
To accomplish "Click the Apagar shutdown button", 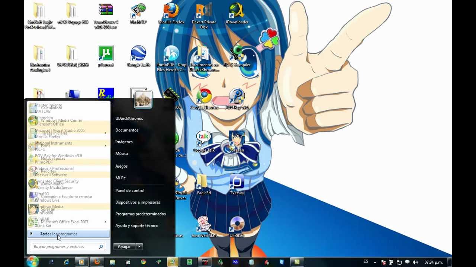I will click(124, 247).
